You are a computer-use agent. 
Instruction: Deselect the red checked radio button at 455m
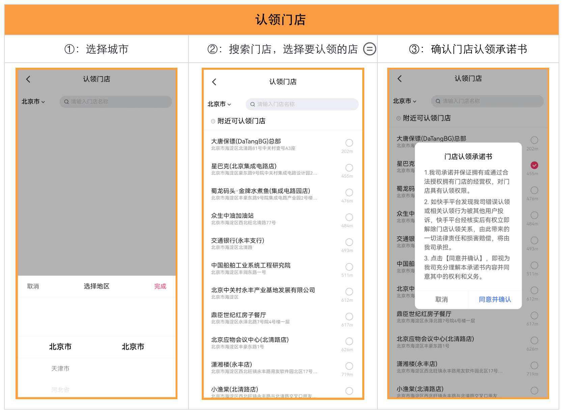[x=534, y=165]
